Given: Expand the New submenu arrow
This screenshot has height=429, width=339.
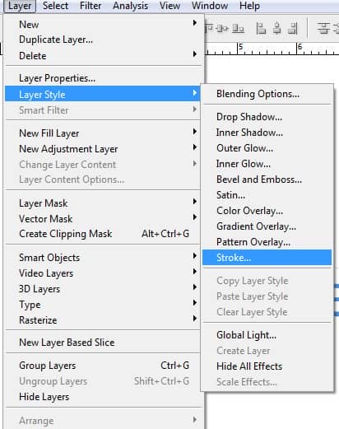Looking at the screenshot, I should pos(195,23).
